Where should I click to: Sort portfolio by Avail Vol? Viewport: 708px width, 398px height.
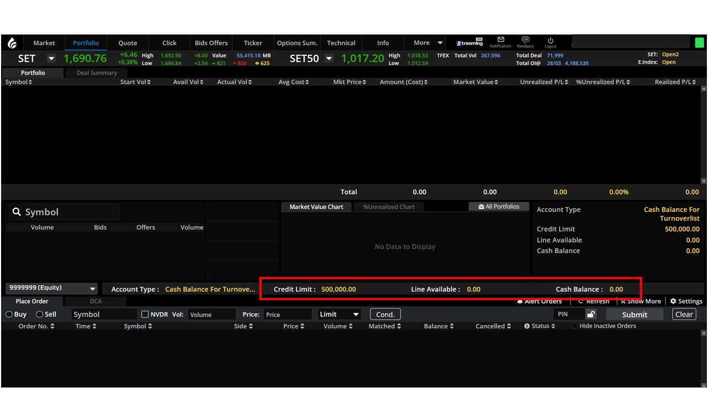pyautogui.click(x=188, y=82)
